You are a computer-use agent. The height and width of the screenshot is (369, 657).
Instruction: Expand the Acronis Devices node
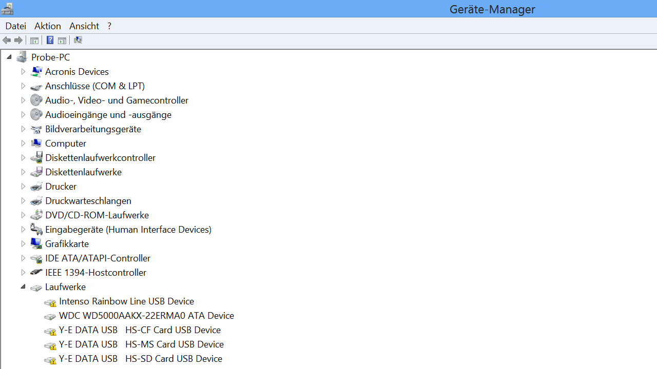tap(23, 72)
